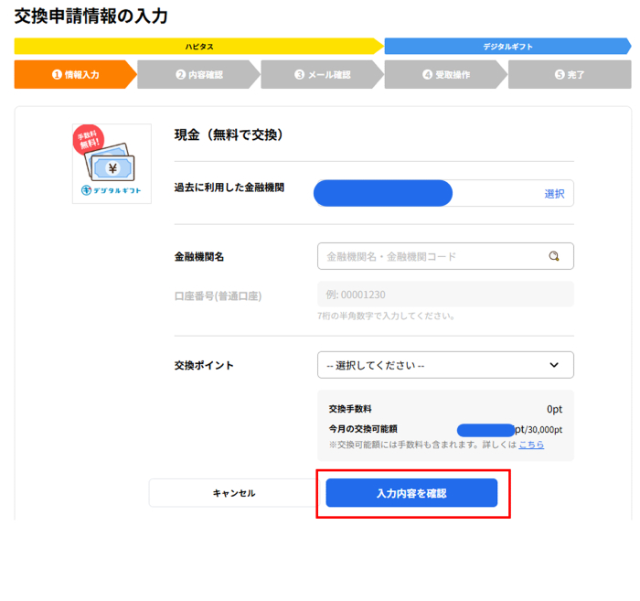The image size is (640, 601).
Task: Click the 交換手数料 label
Action: coord(350,409)
